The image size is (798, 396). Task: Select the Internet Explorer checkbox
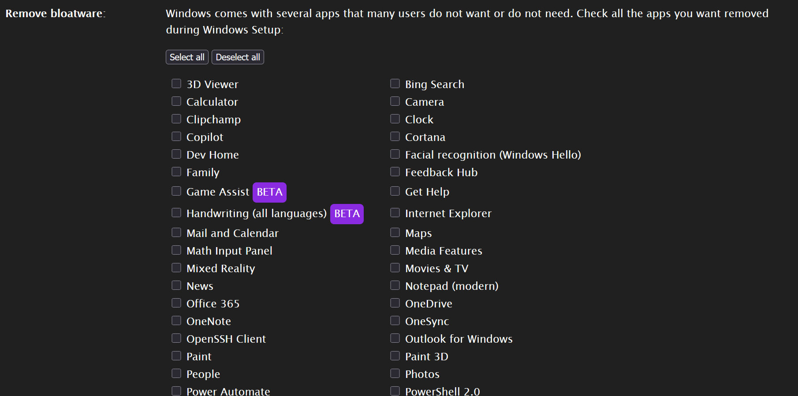tap(395, 213)
